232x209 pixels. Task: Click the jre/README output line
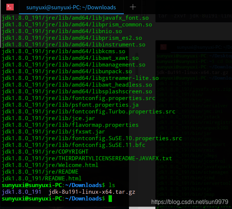pos(40,172)
